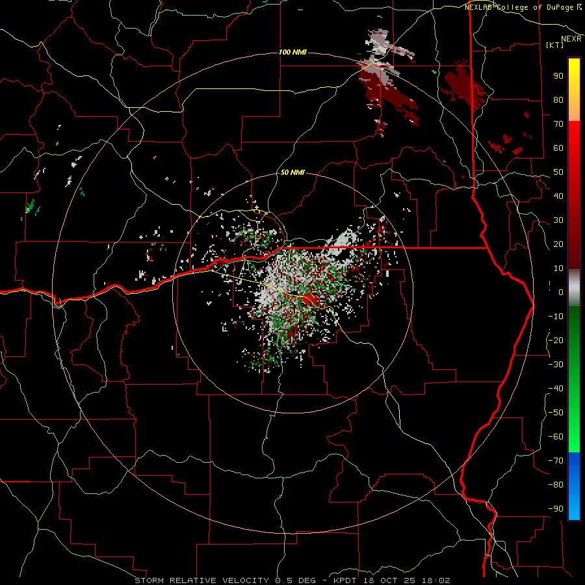Click the positive 80 scale value

coord(558,99)
